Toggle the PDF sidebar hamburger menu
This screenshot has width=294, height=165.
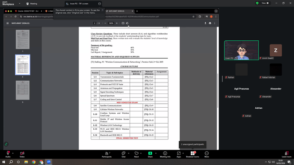pyautogui.click(x=7, y=23)
